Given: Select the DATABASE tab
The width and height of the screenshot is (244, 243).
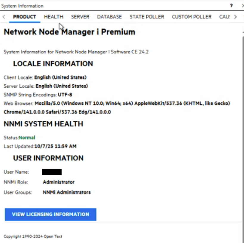Looking at the screenshot, I should coord(109,17).
